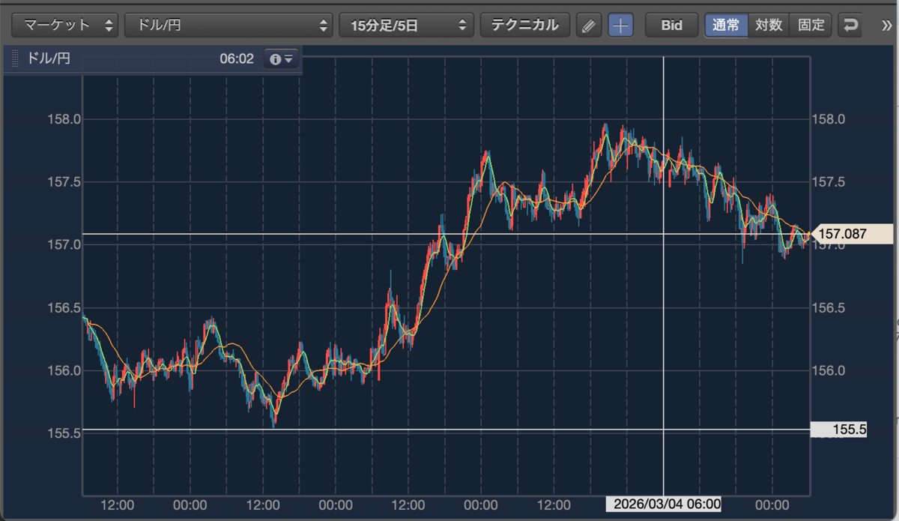The image size is (899, 521).
Task: Select the pencil drawing tool icon
Action: 589,25
